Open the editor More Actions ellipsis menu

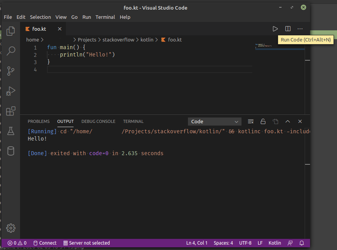[300, 29]
